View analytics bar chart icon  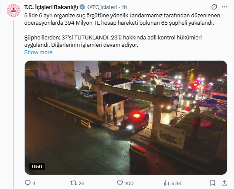click(166, 183)
